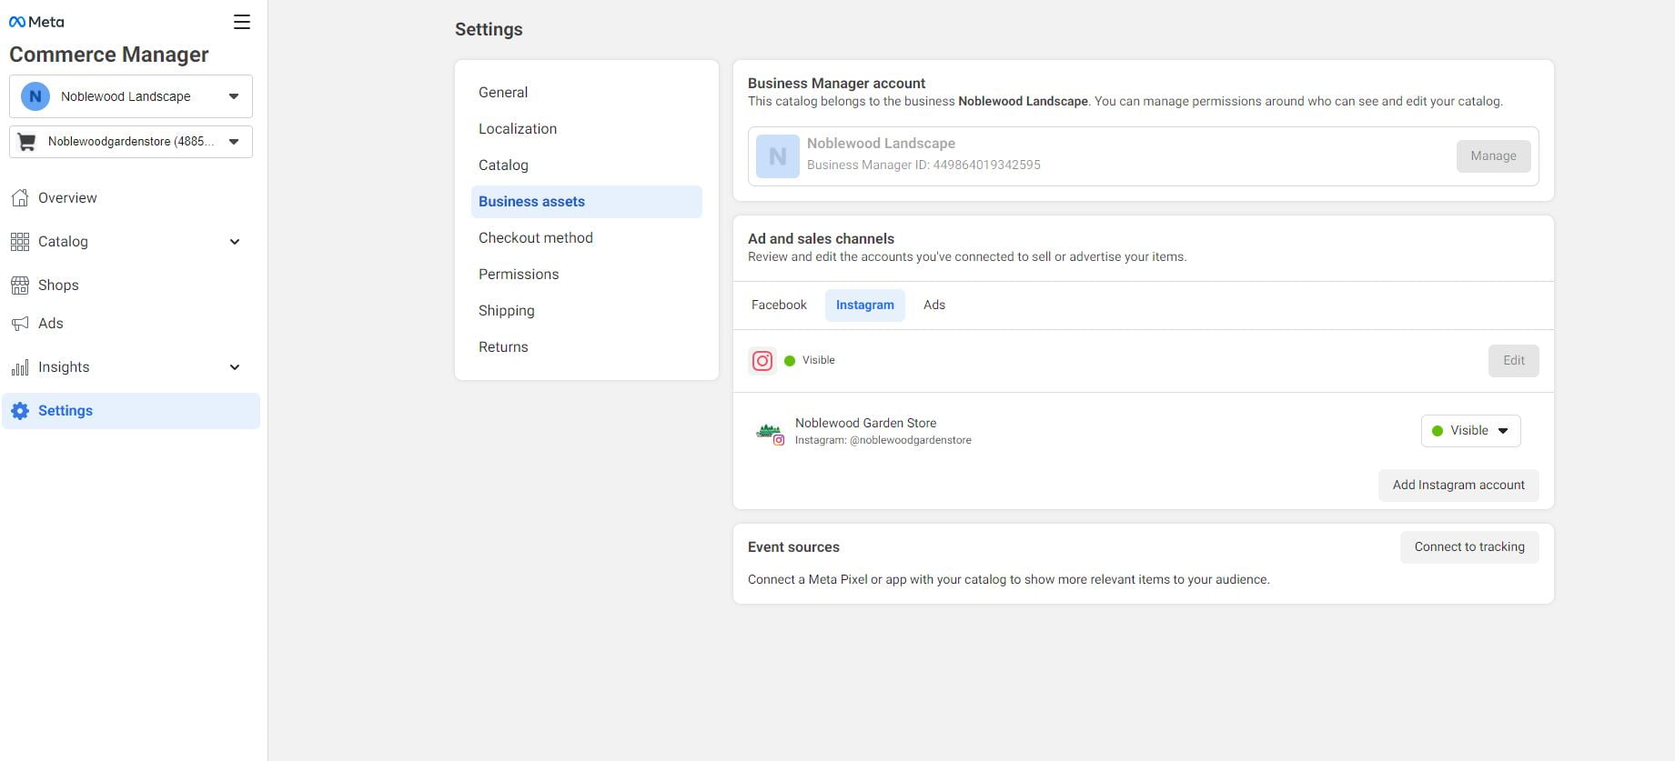Click the Noblewood Garden Store profile thumbnail
Viewport: 1675px width, 761px height.
[x=770, y=432]
